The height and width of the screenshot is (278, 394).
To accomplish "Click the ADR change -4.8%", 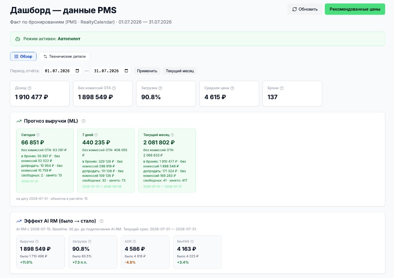I will coord(130,262).
